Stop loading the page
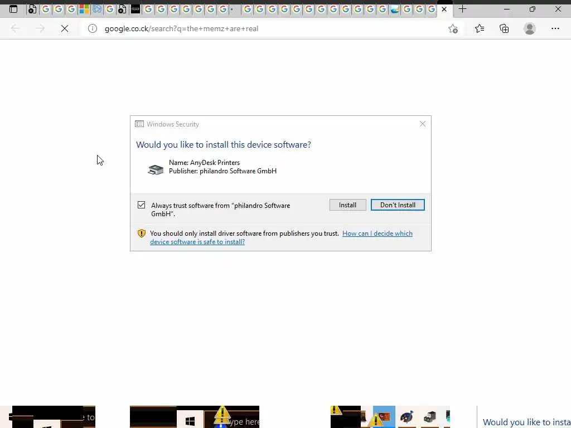The width and height of the screenshot is (571, 428). click(65, 28)
